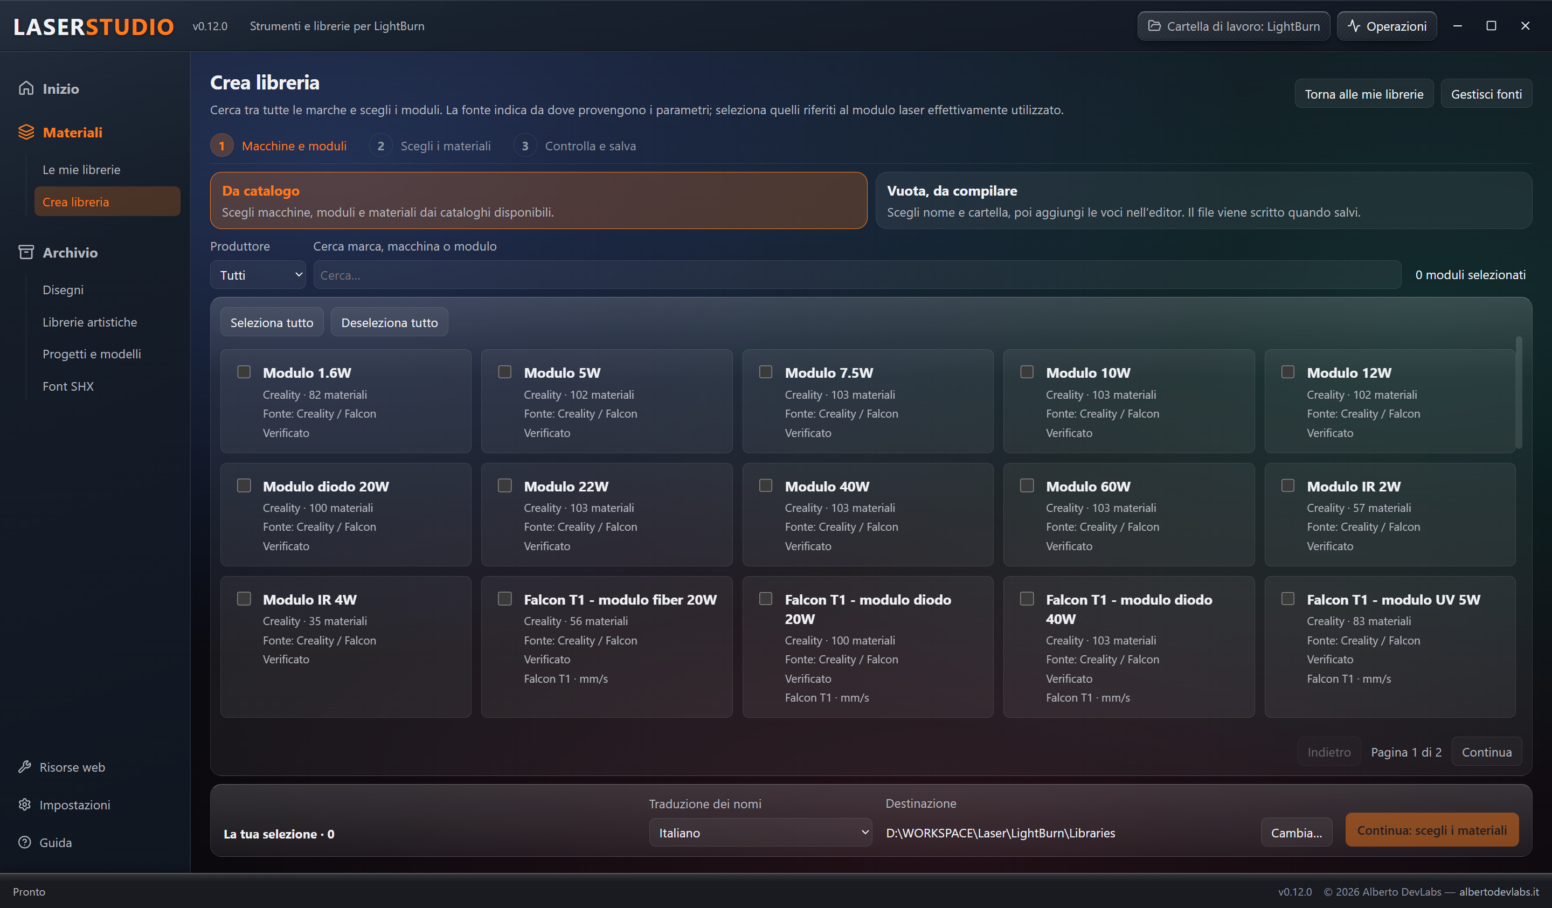Go to step 3 Controlla e salva

[x=574, y=146]
